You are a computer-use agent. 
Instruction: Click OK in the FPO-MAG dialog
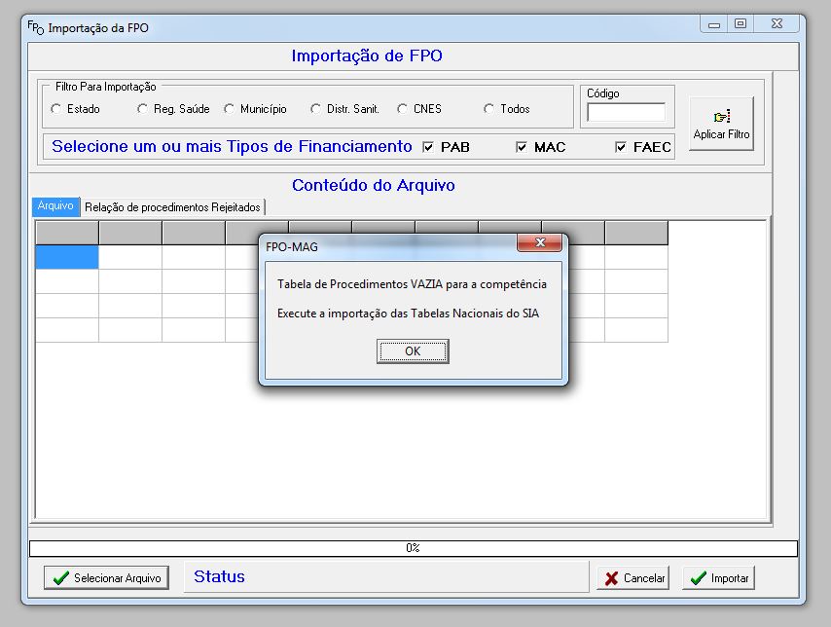(x=413, y=351)
